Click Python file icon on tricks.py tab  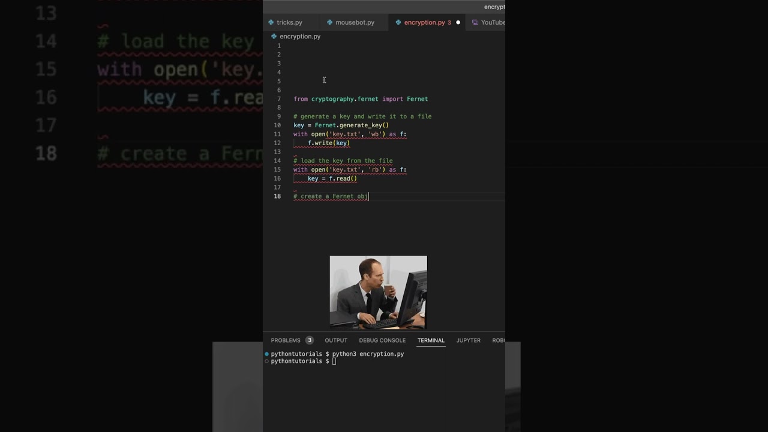271,22
